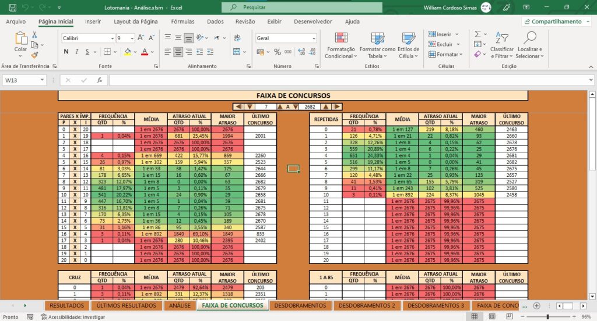The image size is (597, 321).
Task: Expand the font name Calibri dropdown
Action: pos(113,38)
